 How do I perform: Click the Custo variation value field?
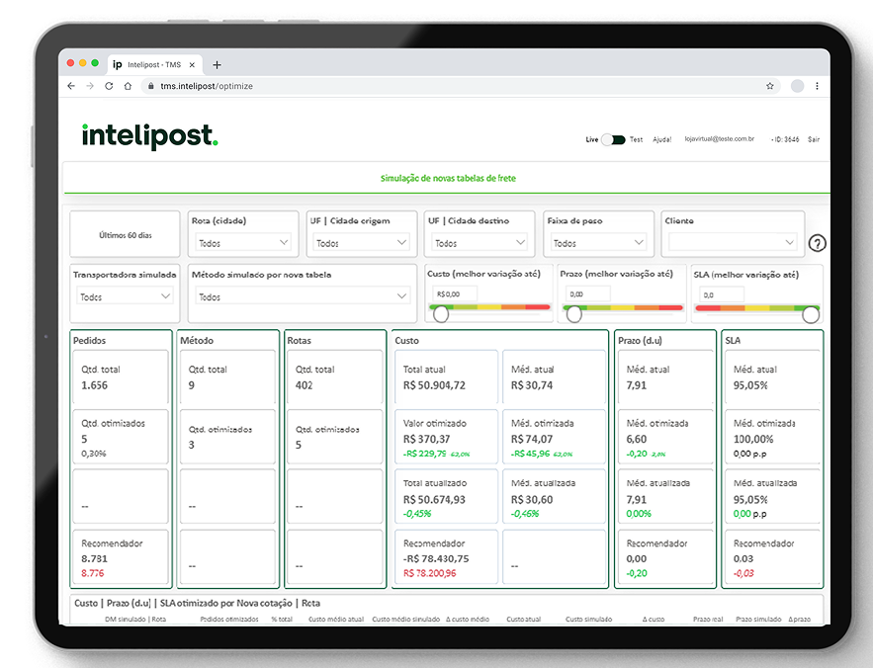pyautogui.click(x=455, y=293)
